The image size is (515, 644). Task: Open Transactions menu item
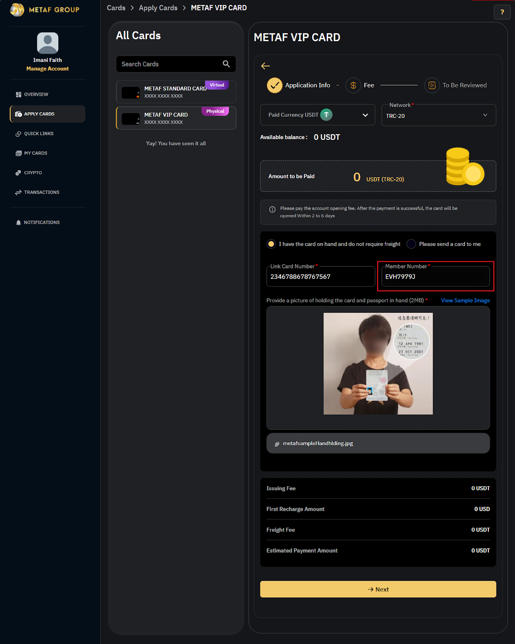point(47,192)
